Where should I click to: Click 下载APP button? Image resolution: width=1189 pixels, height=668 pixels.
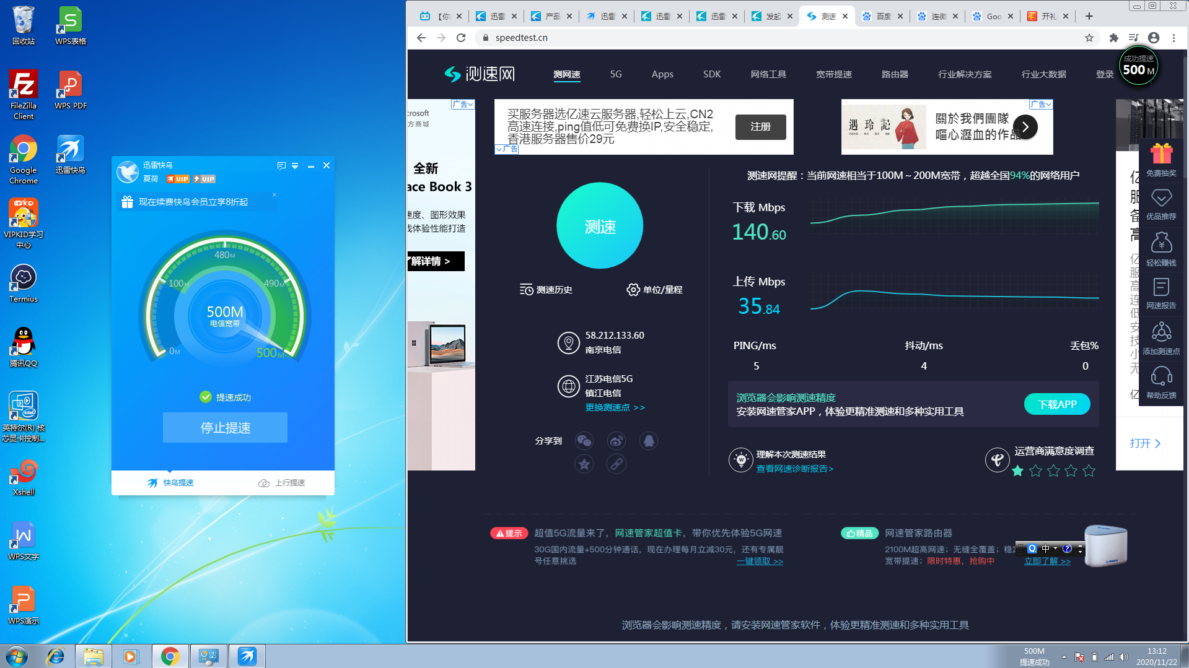click(1057, 404)
